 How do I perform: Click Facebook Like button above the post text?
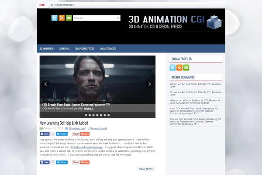(x=45, y=134)
